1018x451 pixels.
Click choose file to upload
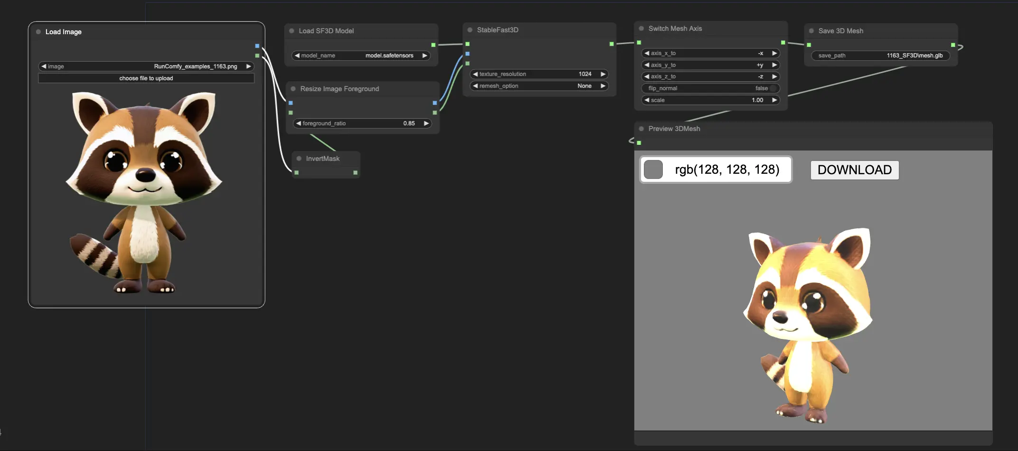point(146,78)
